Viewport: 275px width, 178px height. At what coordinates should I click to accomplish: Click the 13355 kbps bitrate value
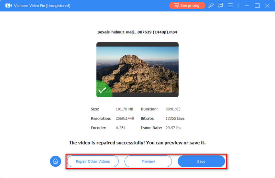click(175, 118)
